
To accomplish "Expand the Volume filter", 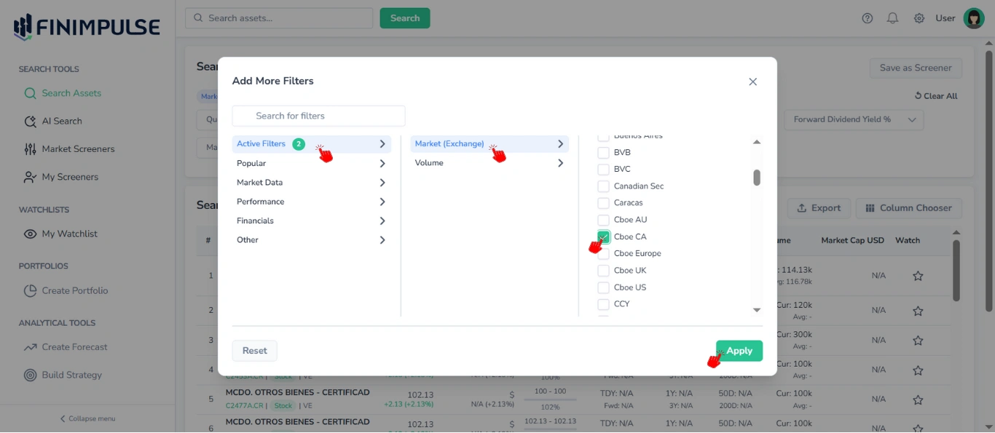I will [428, 162].
